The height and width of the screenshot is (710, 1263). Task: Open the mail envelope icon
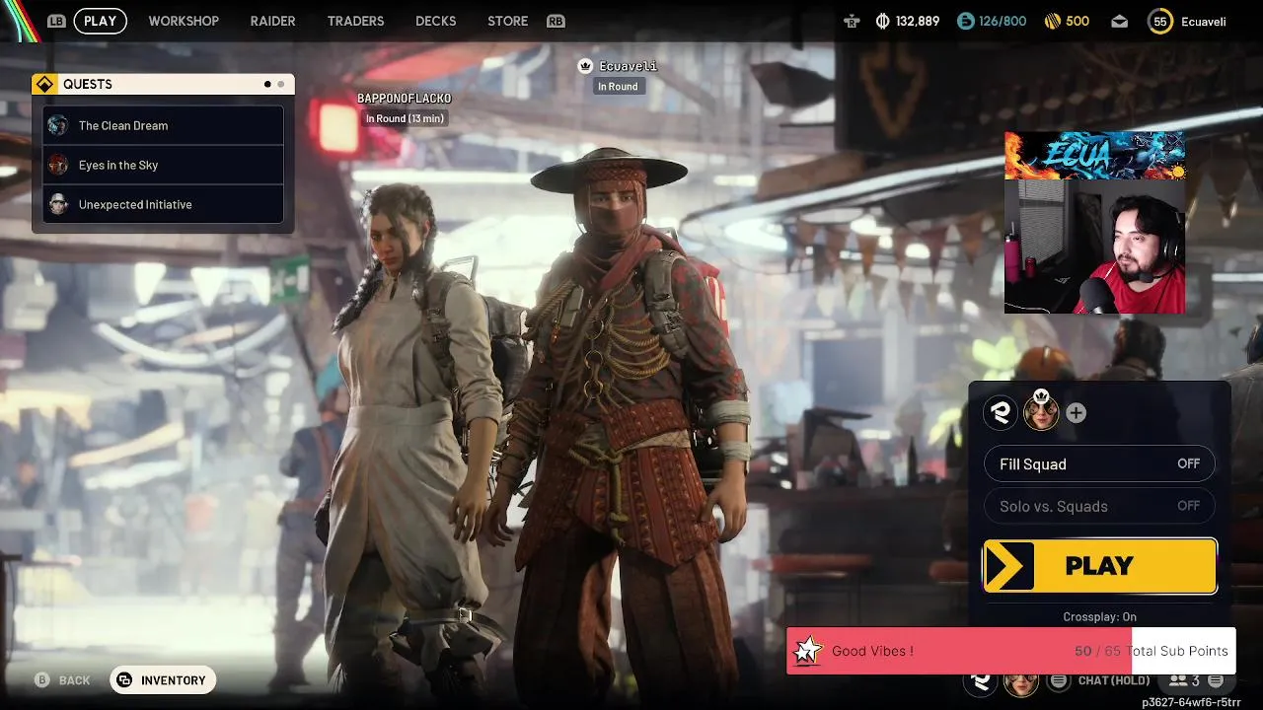[1119, 21]
